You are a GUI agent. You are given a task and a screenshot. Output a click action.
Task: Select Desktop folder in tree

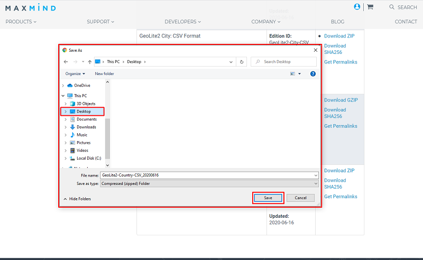[x=84, y=112]
